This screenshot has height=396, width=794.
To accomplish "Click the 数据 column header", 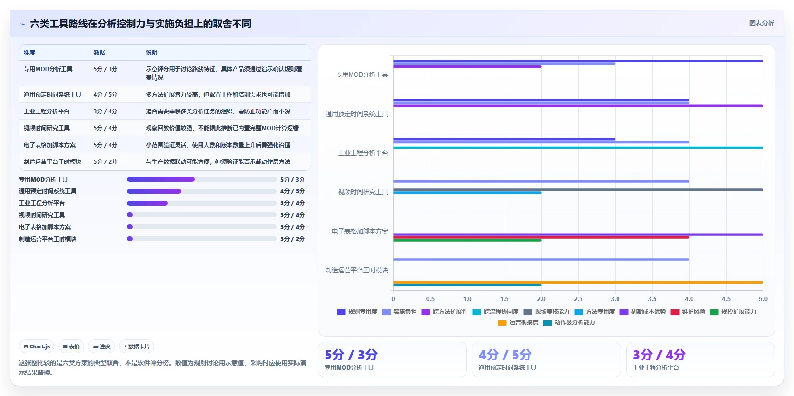I will click(99, 53).
